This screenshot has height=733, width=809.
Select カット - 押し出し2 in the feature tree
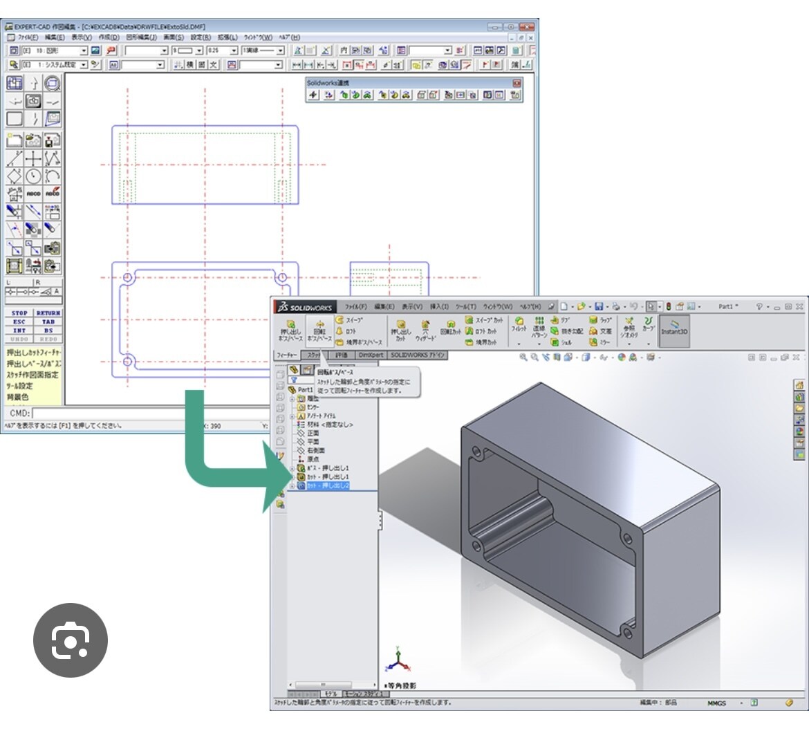coord(328,486)
